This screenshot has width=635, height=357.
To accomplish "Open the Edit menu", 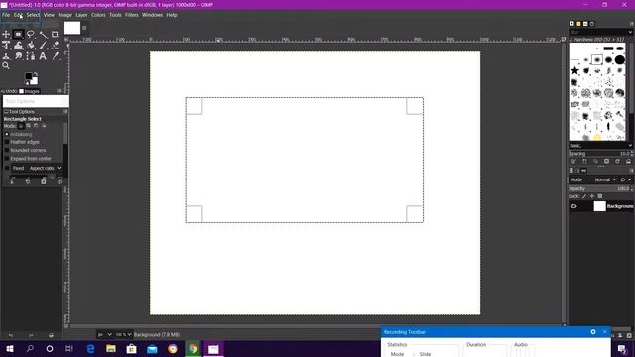I will click(18, 15).
